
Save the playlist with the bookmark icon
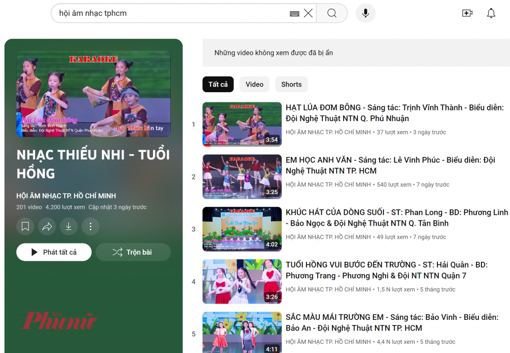tap(25, 226)
